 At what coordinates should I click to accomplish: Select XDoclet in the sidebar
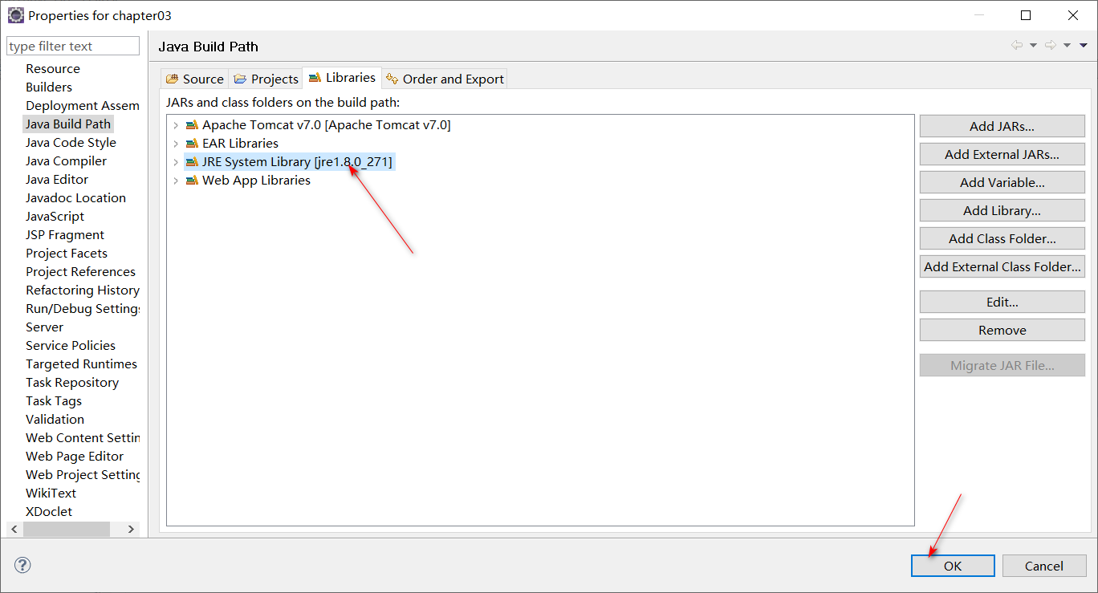[x=49, y=512]
